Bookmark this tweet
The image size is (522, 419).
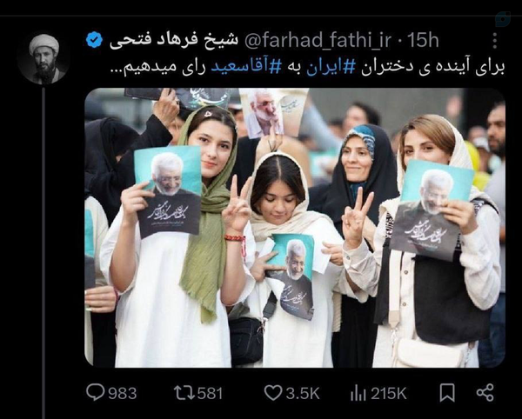coord(447,393)
